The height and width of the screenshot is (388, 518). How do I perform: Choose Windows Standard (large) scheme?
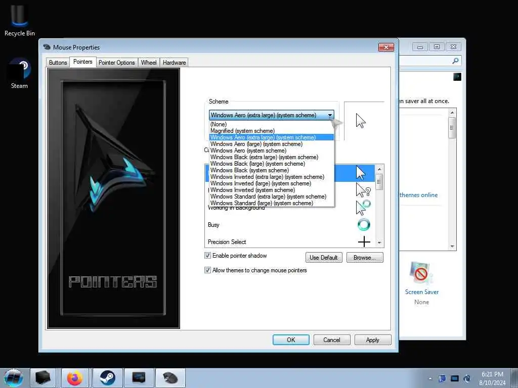[x=272, y=203]
